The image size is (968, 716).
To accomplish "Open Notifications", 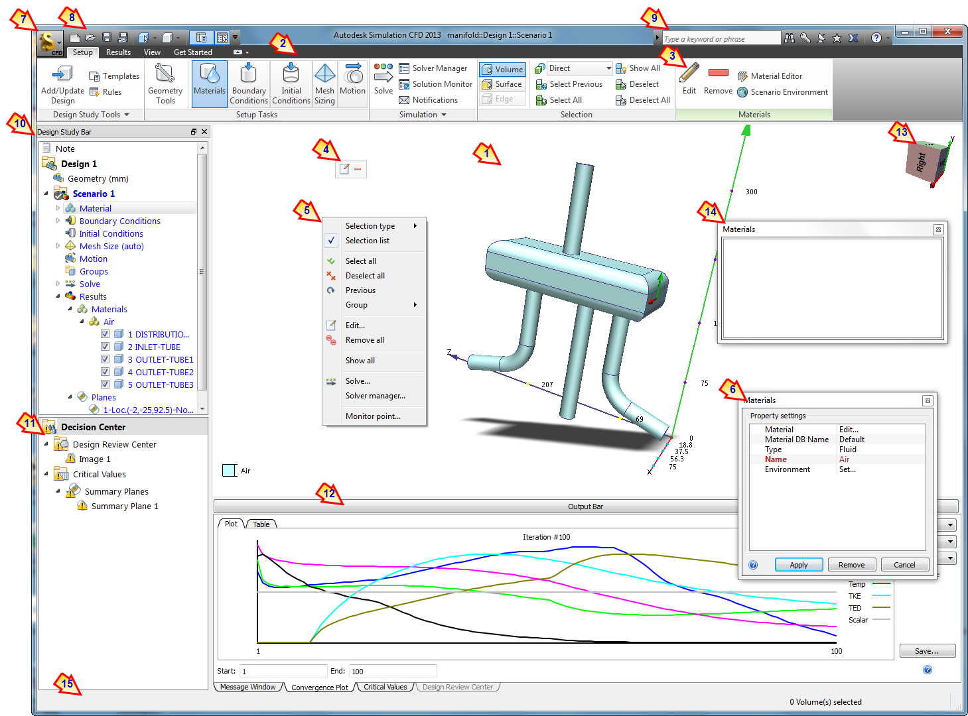I will pos(428,100).
